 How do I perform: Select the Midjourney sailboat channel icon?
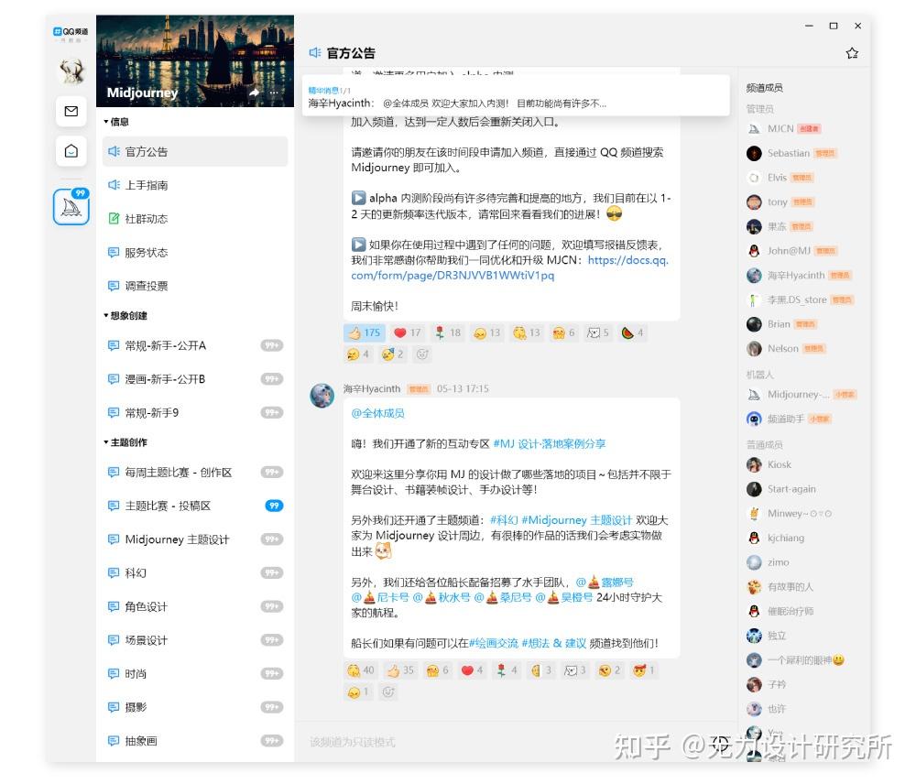tap(71, 207)
